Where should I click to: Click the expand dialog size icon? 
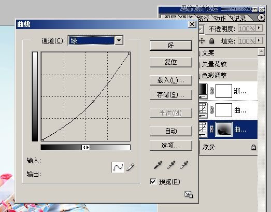[x=189, y=194]
